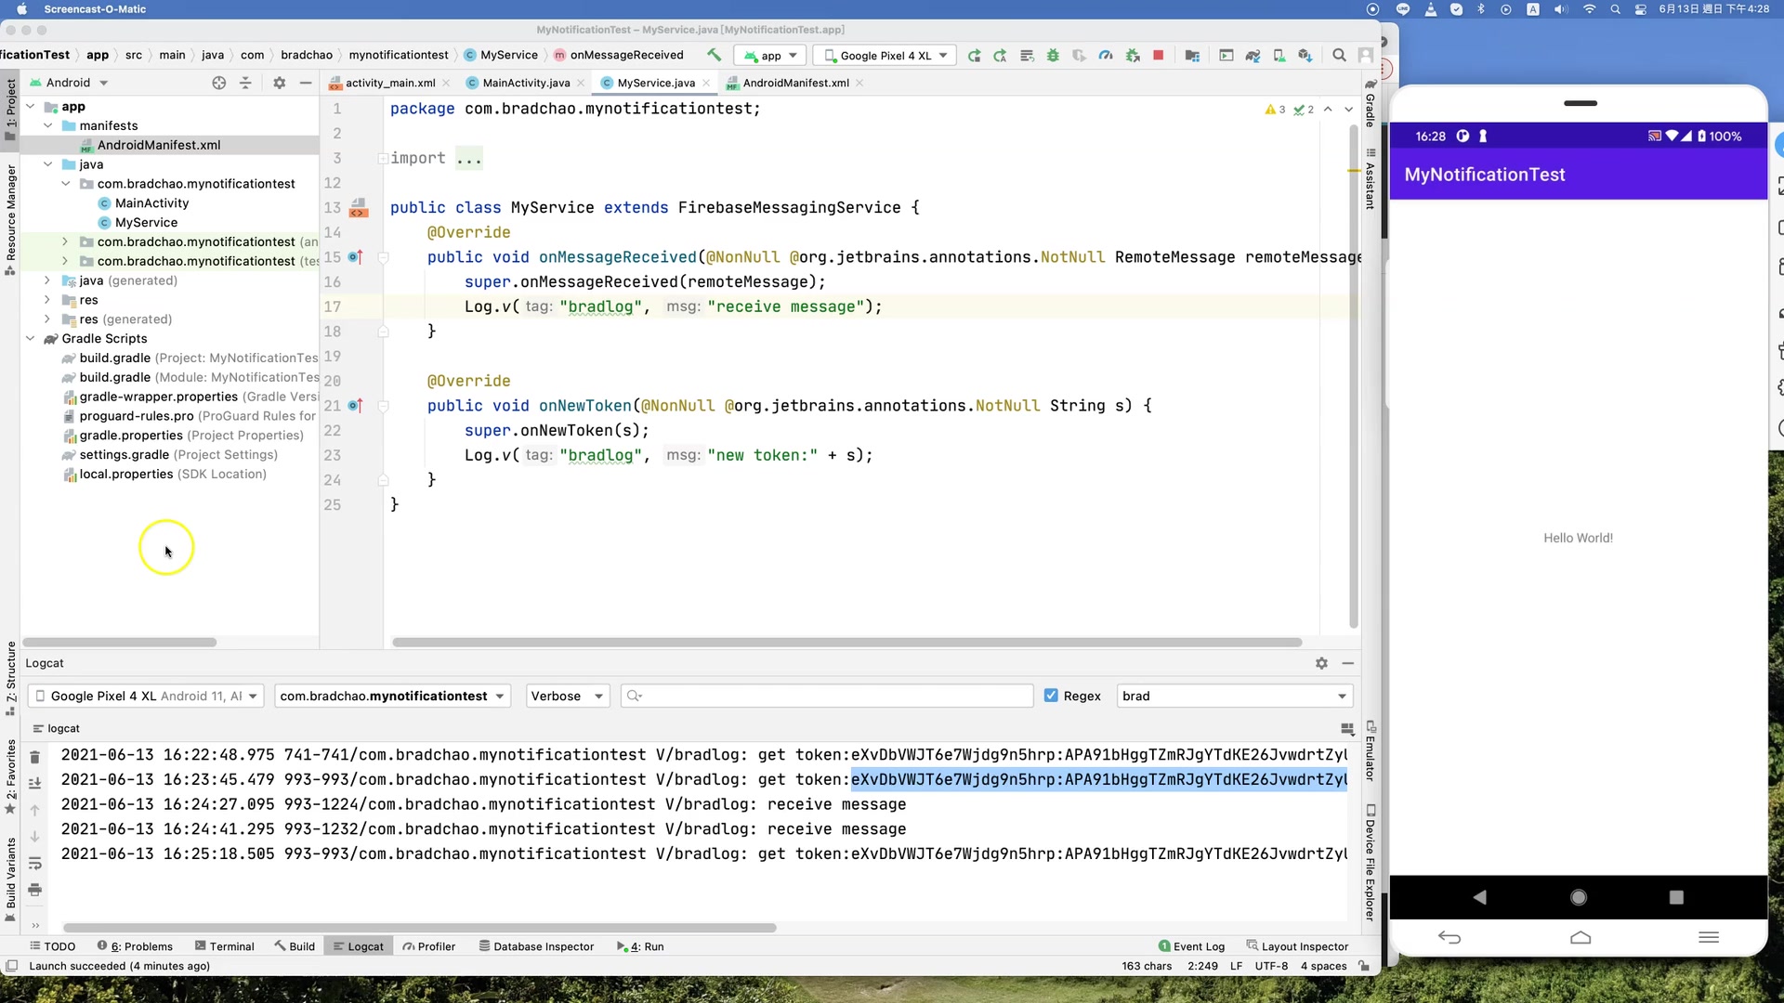The width and height of the screenshot is (1784, 1003).
Task: Expand the res folder in project tree
Action: pyautogui.click(x=47, y=300)
